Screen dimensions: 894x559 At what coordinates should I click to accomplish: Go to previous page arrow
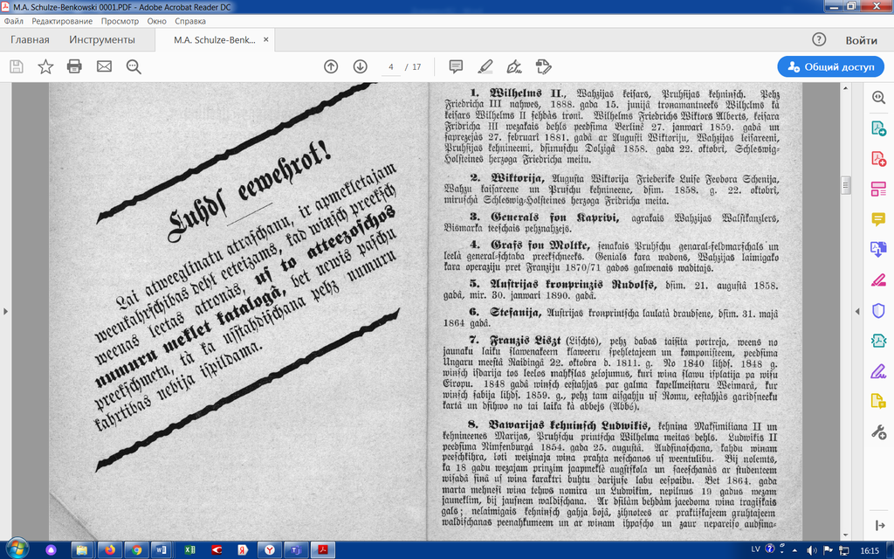pos(331,66)
